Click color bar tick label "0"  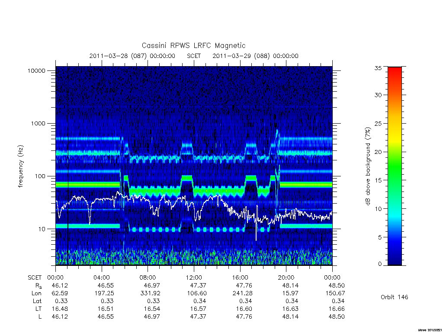click(380, 264)
